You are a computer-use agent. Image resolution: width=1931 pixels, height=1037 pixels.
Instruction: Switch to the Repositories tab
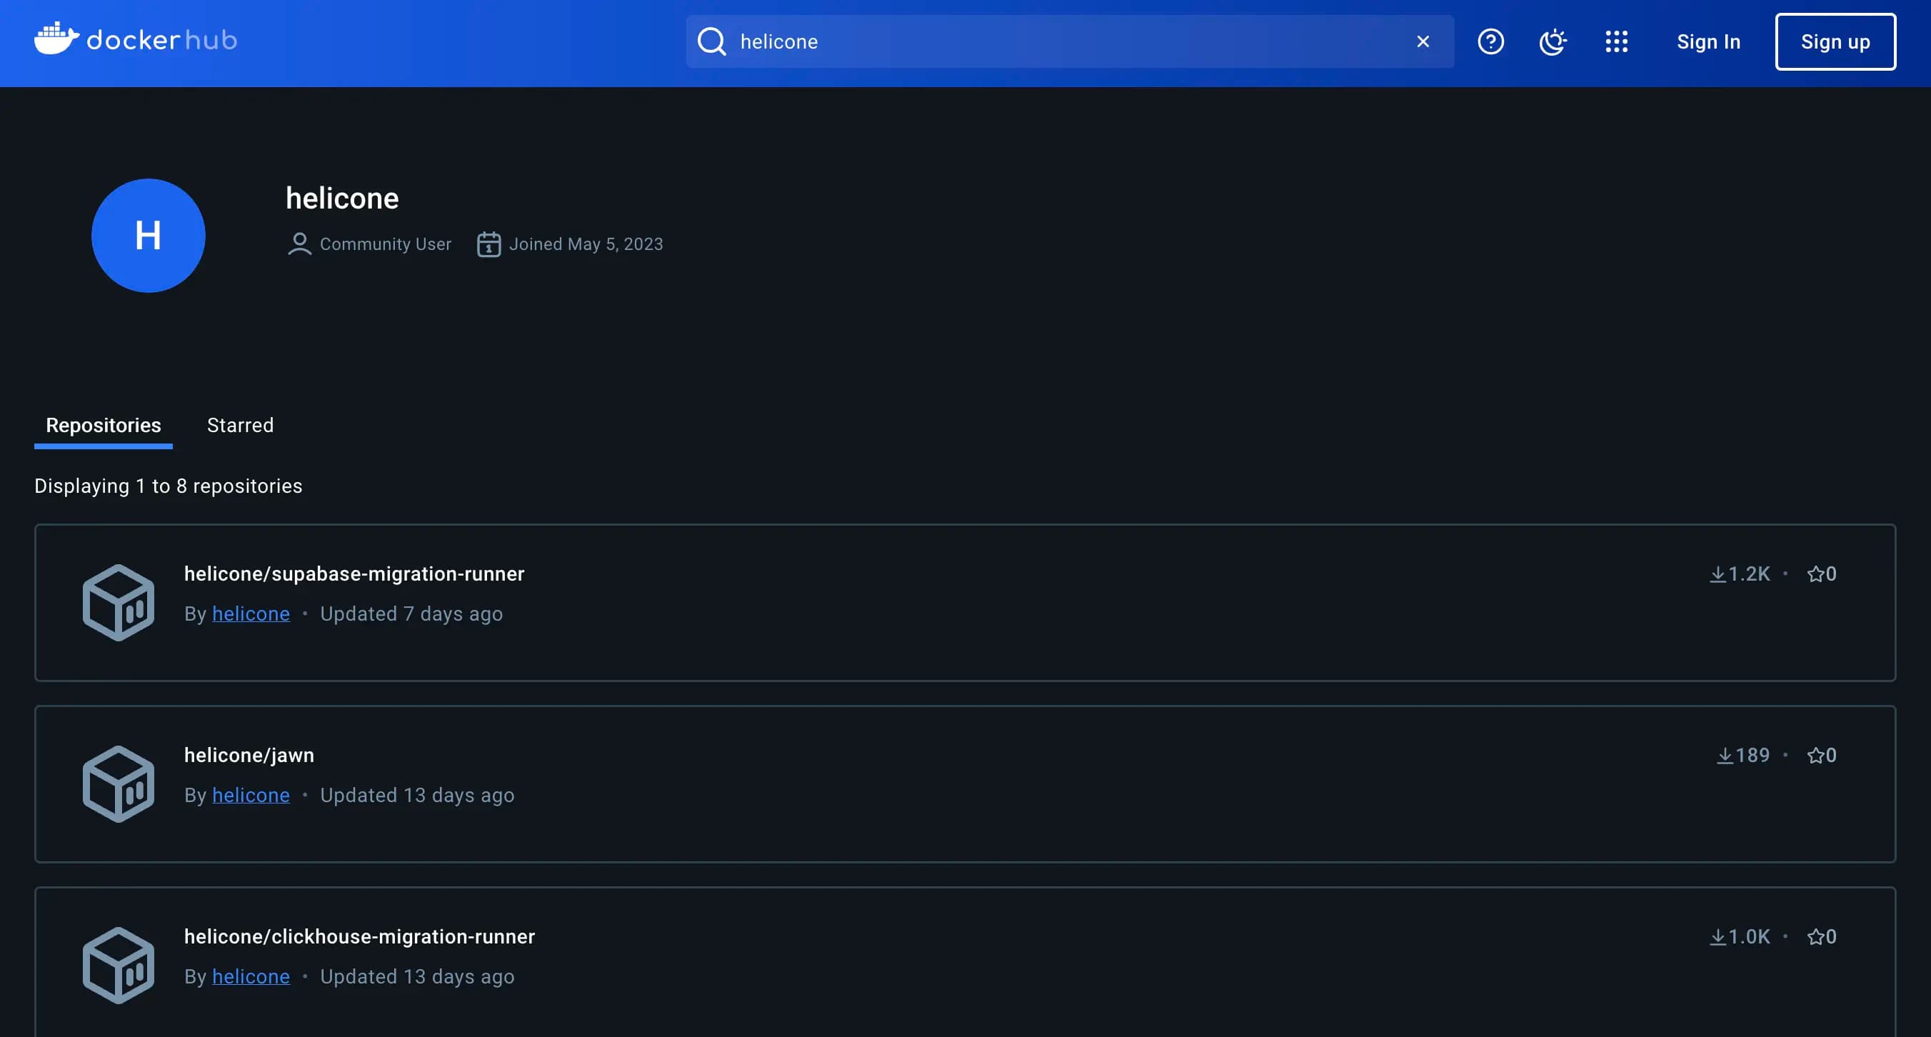click(x=104, y=425)
